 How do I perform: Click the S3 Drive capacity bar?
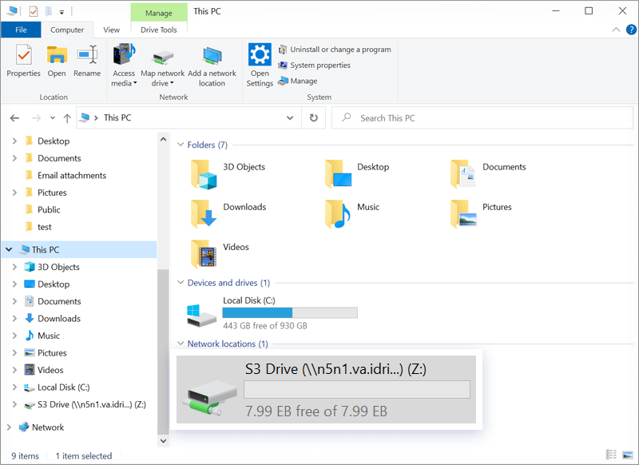[357, 390]
